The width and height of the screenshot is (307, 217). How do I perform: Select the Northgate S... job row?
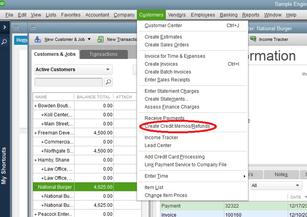[x=85, y=151]
